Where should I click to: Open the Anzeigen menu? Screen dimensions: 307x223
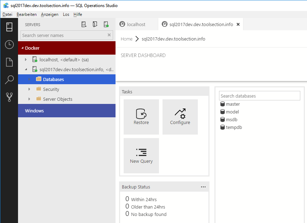click(49, 14)
